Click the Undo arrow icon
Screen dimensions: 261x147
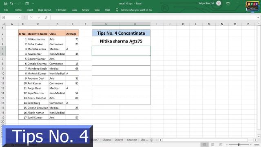point(11,3)
